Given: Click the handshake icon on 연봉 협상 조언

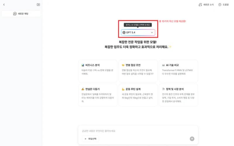Looking at the screenshot, I should [x=123, y=65].
